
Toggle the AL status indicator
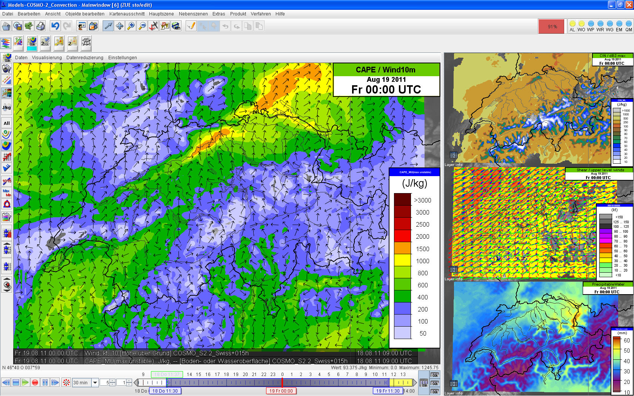pyautogui.click(x=572, y=26)
